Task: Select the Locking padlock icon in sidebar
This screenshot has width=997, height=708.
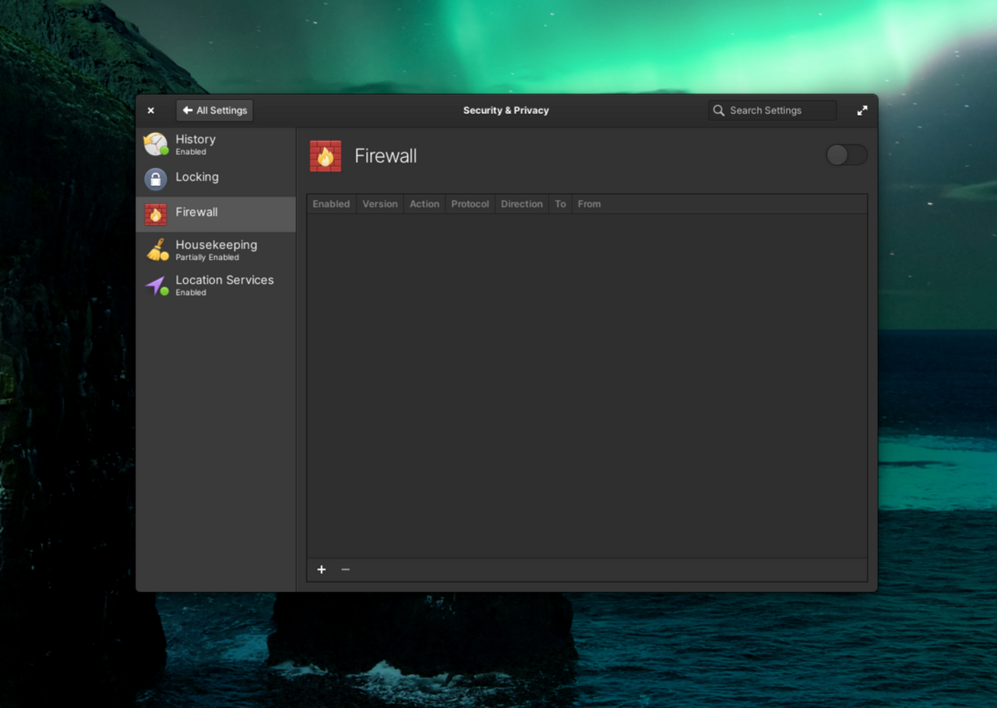Action: click(156, 179)
